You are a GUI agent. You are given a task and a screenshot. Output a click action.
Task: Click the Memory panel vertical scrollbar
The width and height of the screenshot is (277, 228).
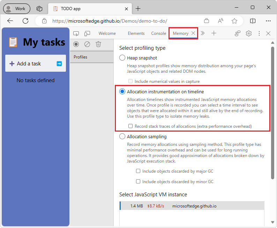click(x=272, y=113)
